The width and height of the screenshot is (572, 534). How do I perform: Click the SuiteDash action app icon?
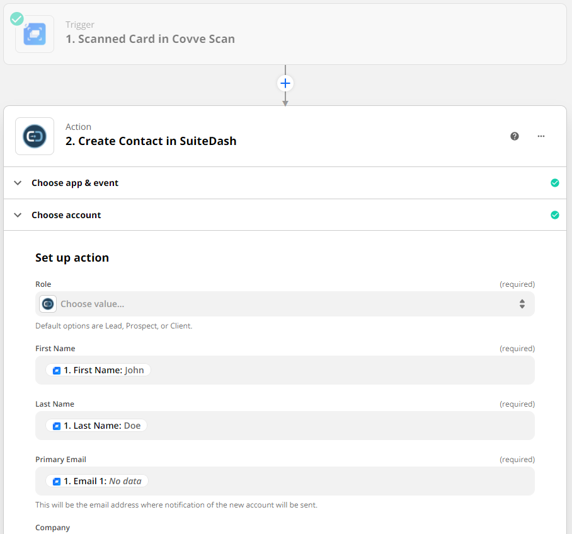pos(35,136)
